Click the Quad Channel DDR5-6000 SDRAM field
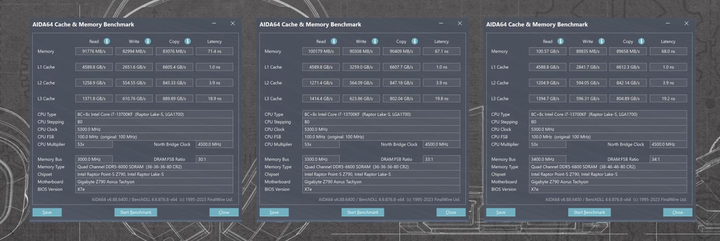The image size is (720, 241). tap(154, 167)
